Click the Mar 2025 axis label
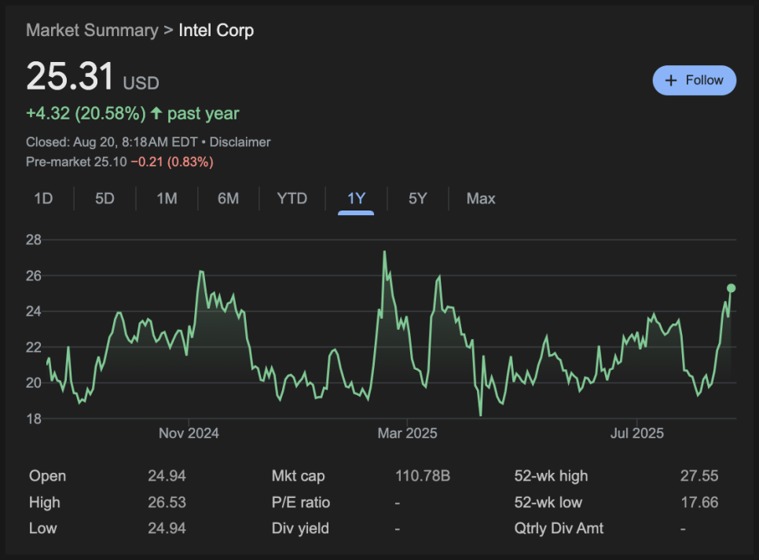Screen dimensions: 759x560 point(407,434)
